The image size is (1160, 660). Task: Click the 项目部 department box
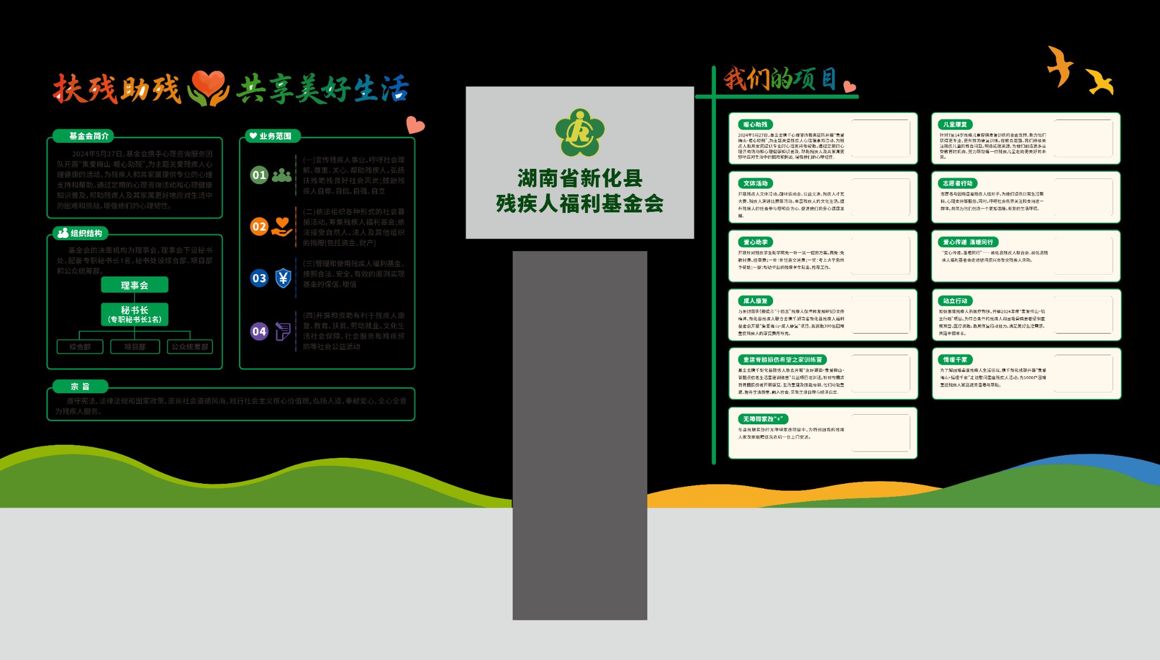pyautogui.click(x=135, y=347)
